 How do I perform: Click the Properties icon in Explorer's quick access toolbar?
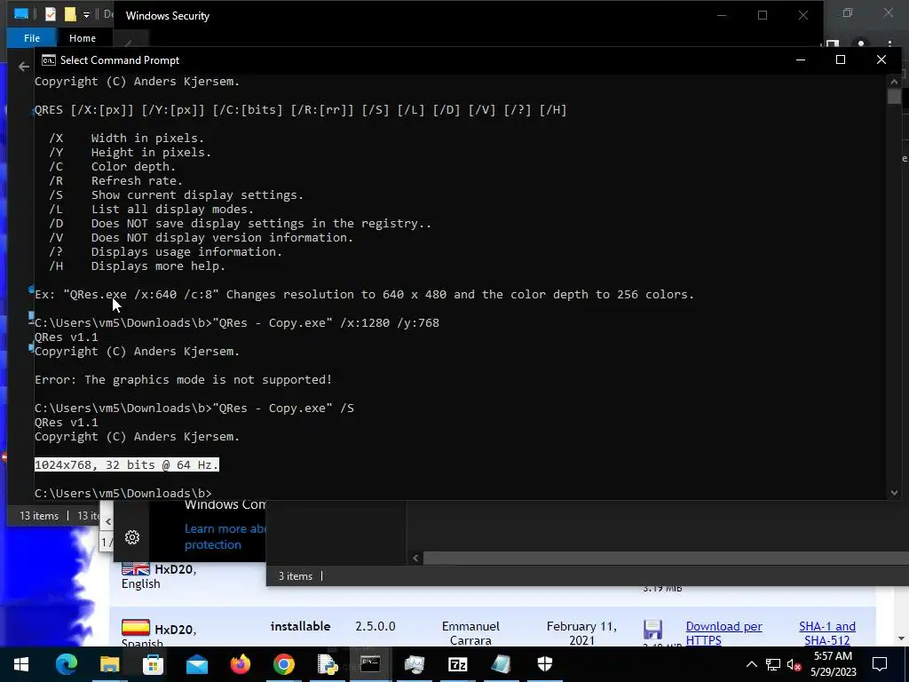(51, 14)
